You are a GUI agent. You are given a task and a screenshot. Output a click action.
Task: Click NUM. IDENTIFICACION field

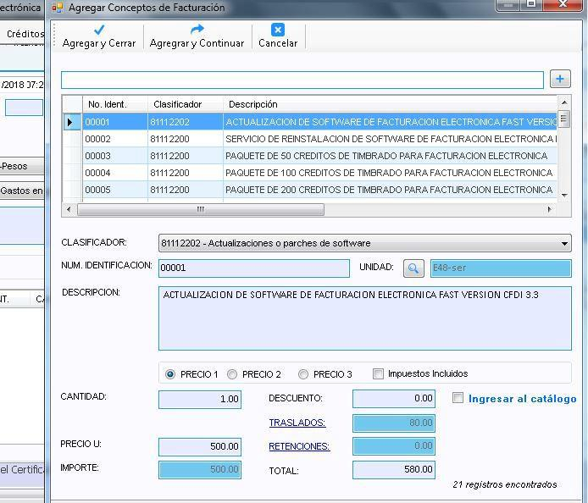[x=254, y=268]
